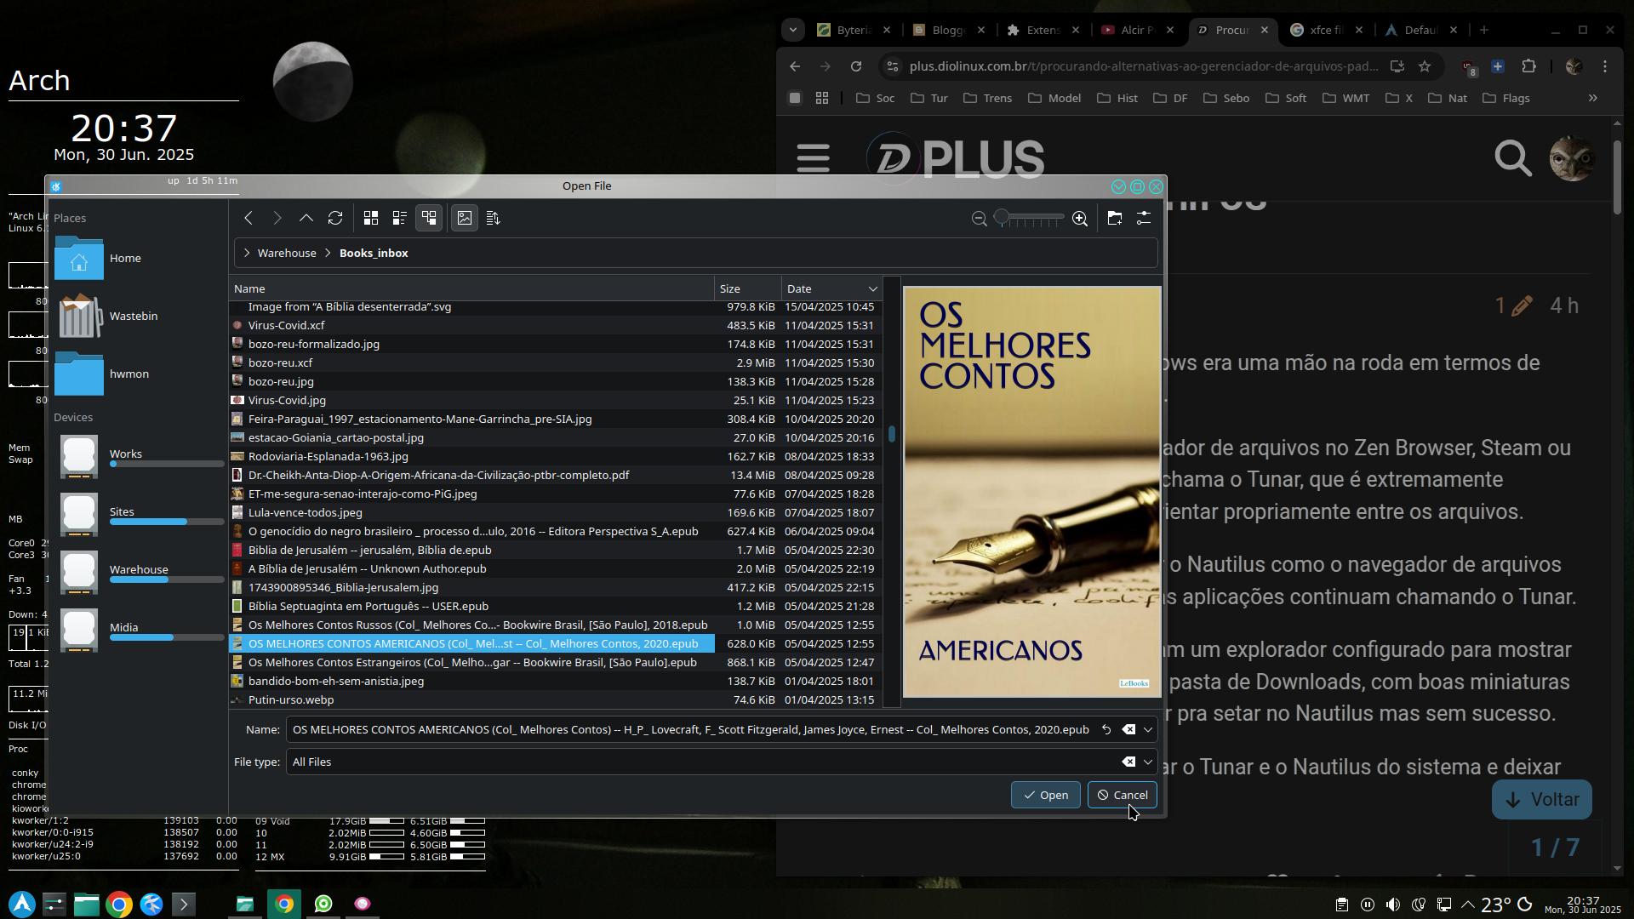Open the File type combo box

coord(722,762)
